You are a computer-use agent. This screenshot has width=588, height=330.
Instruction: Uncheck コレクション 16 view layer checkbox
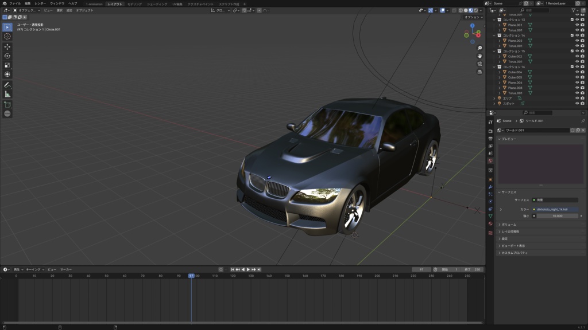pos(572,67)
